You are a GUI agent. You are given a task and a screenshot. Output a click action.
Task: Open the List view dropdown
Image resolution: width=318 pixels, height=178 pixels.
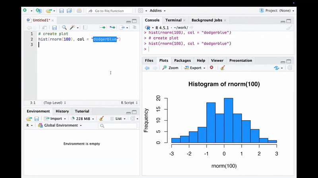tap(118, 119)
